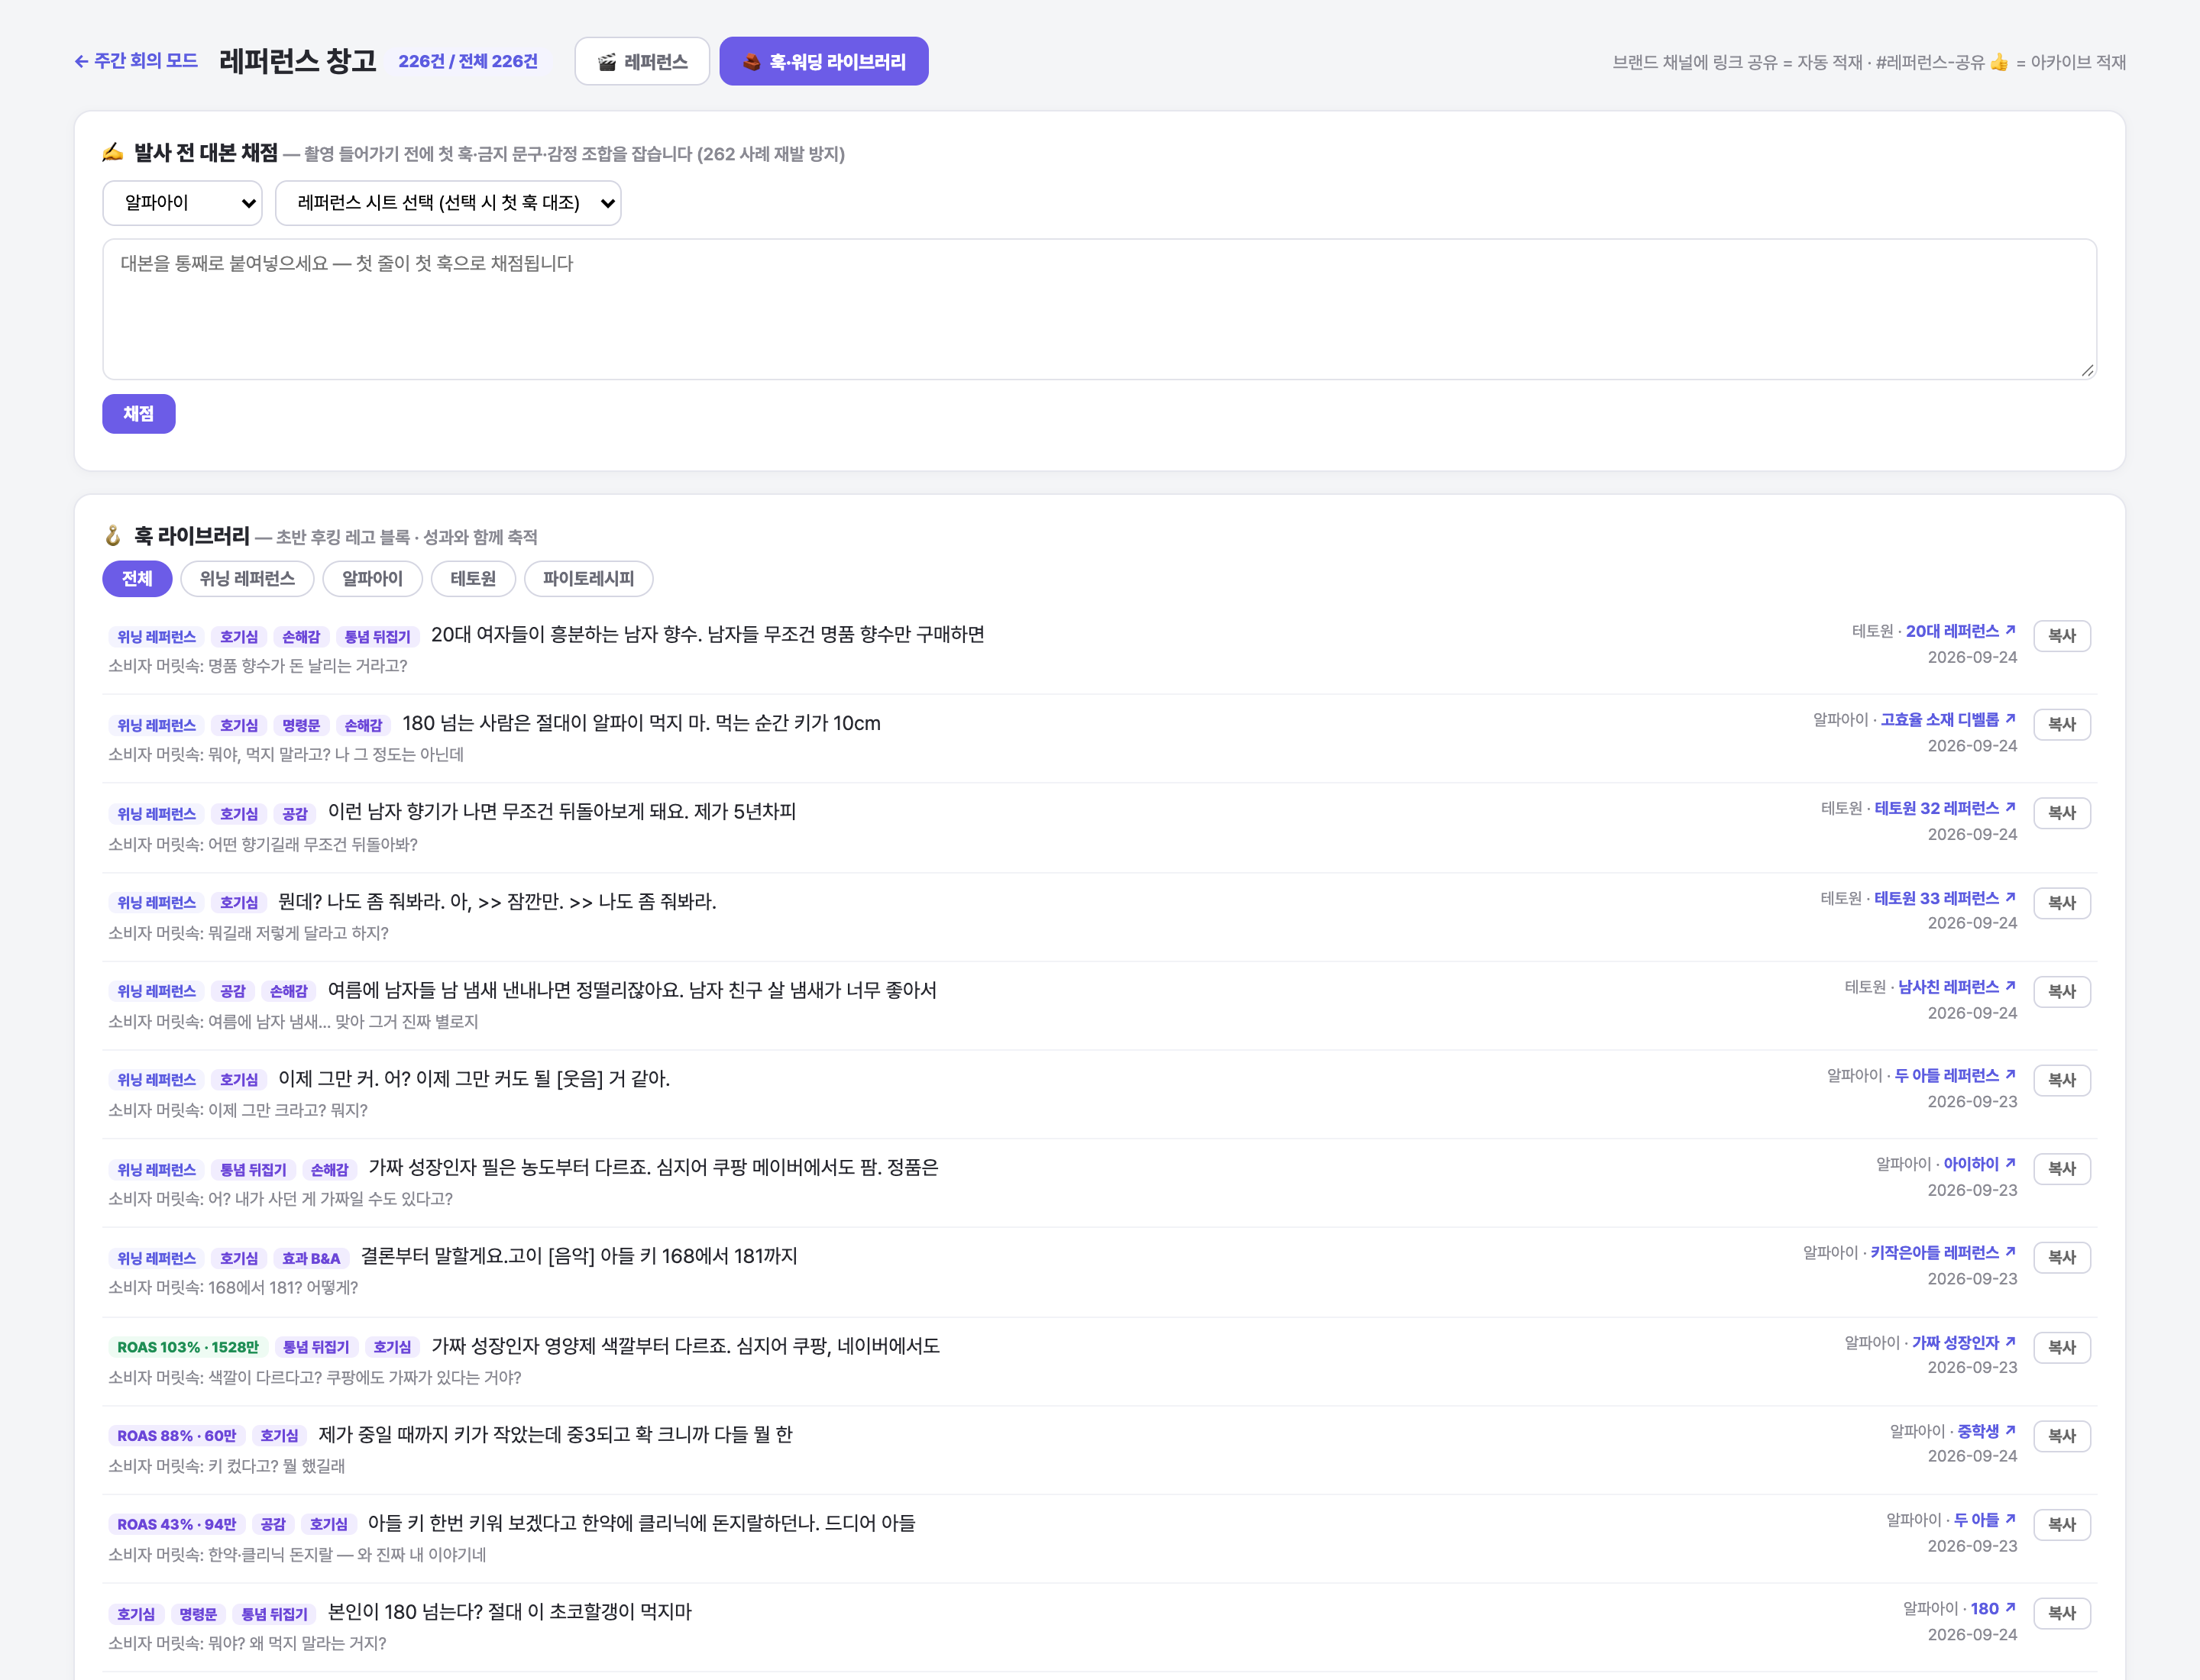Click the script textarea to paste 대본
The width and height of the screenshot is (2200, 1680).
coord(1099,309)
